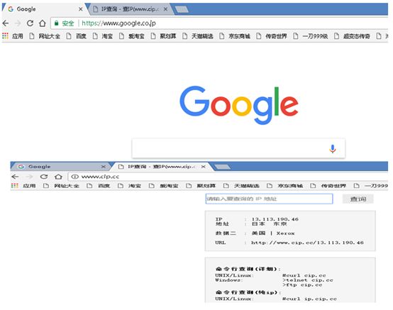Open 聚划算 bookmark in cip.cc window
The width and height of the screenshot is (393, 310).
201,186
